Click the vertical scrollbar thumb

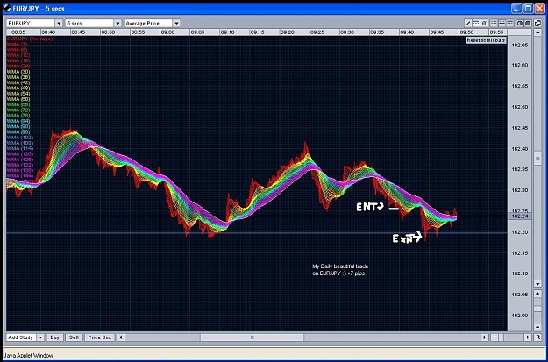coord(537,159)
